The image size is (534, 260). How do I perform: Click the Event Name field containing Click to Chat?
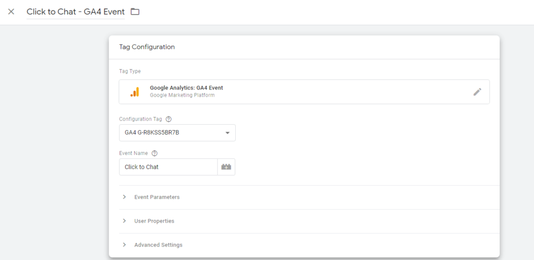168,167
